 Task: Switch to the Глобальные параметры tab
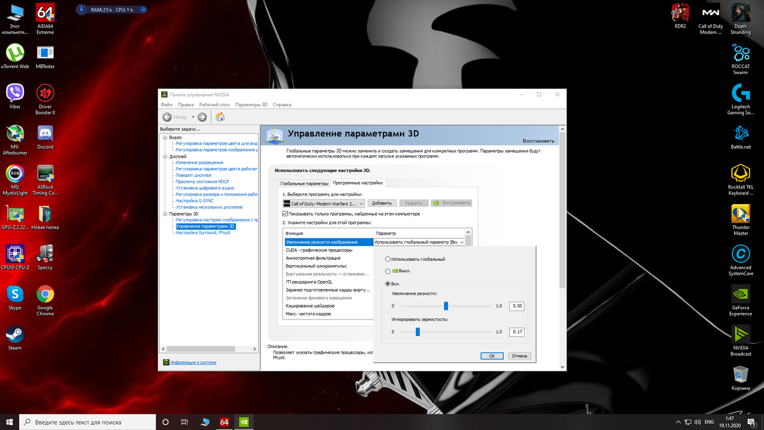tap(304, 183)
